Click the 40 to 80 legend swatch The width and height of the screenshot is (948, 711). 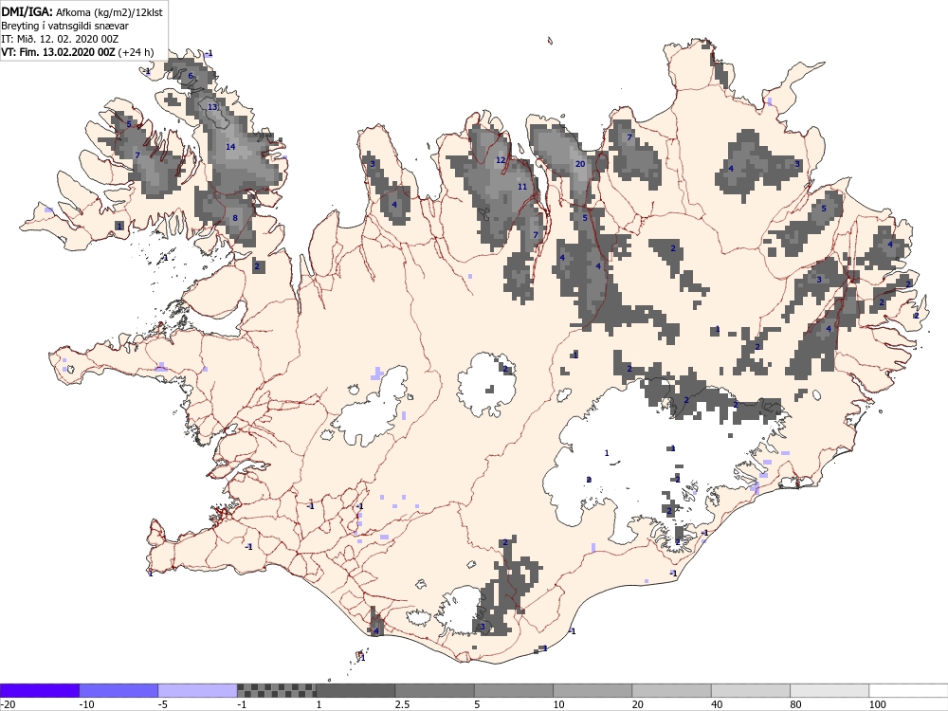[x=751, y=690]
